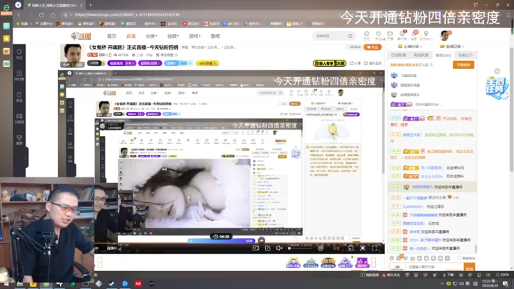This screenshot has height=289, width=514.
Task: Click the noble seating help icon
Action: pos(431,65)
